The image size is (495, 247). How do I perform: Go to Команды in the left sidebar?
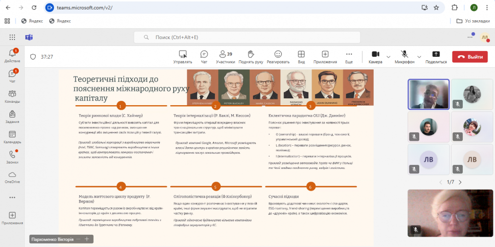click(x=12, y=96)
